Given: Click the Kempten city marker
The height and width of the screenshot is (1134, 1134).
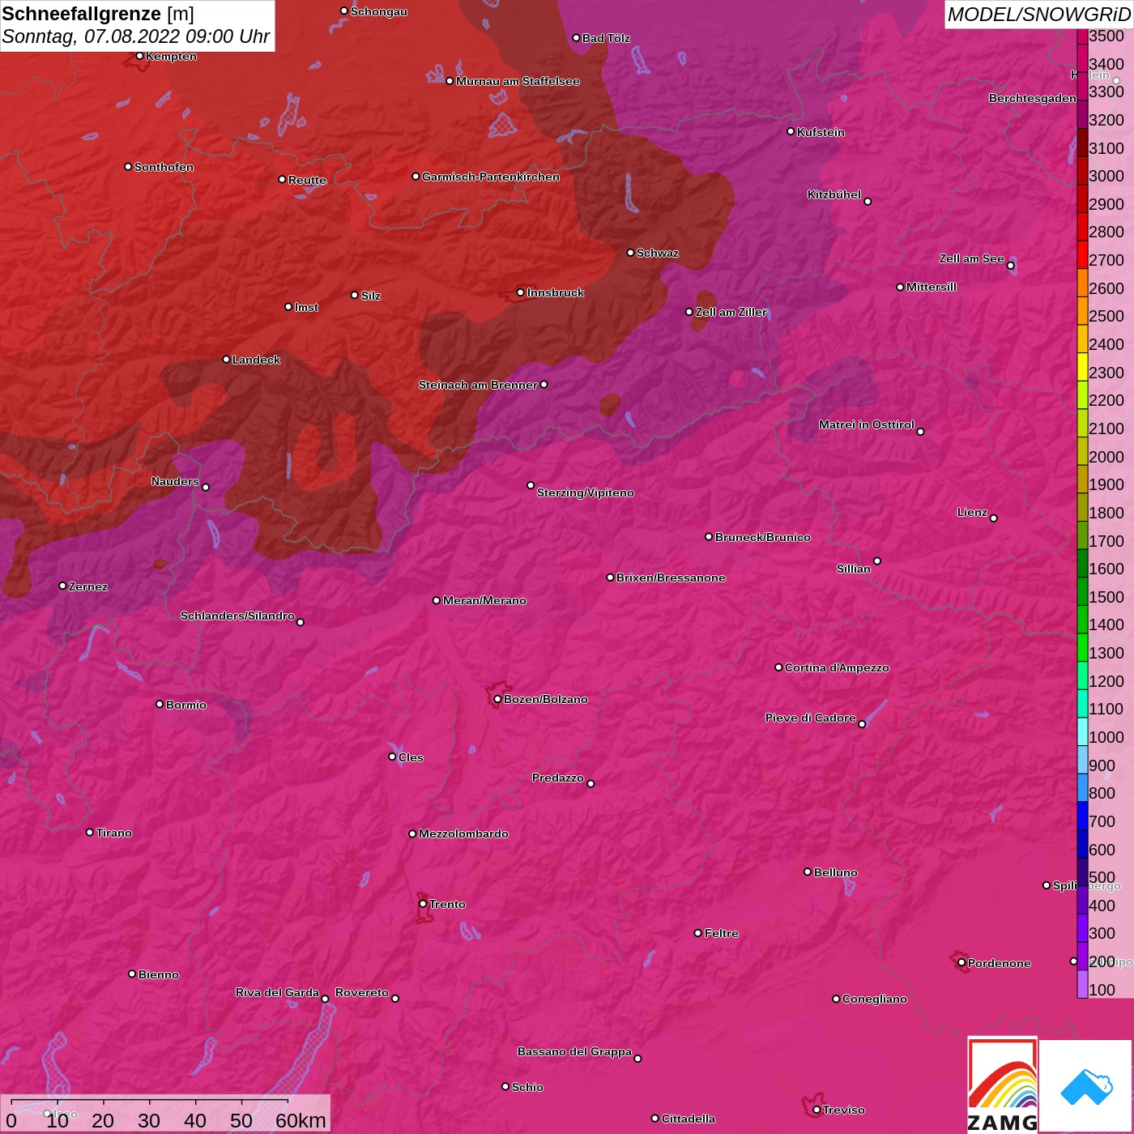Looking at the screenshot, I should pos(139,56).
